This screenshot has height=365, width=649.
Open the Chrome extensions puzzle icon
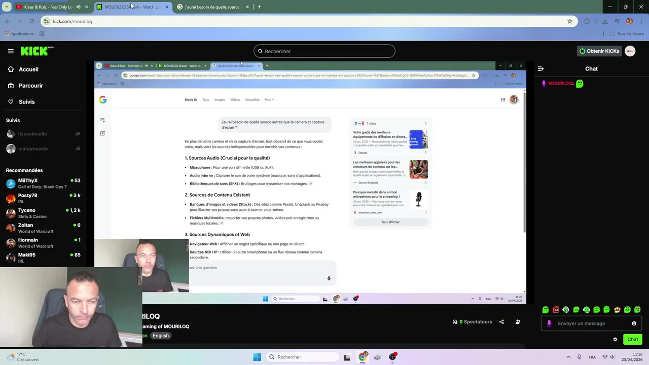[x=587, y=21]
